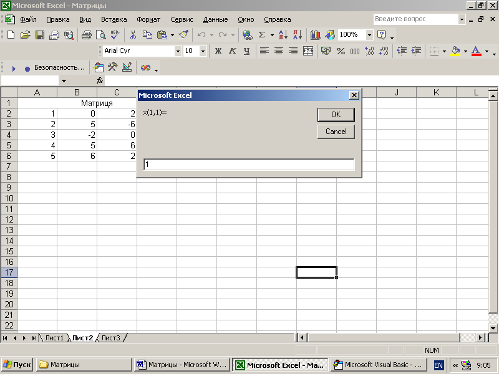Click the Введите вопрос help box
499x374 pixels.
coord(415,19)
